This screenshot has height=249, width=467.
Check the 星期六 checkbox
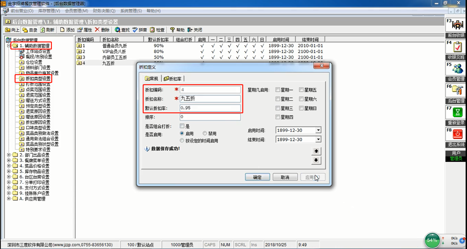point(301,99)
